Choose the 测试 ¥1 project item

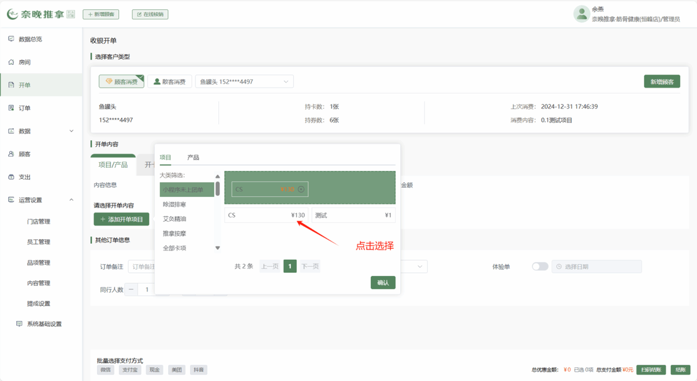click(353, 216)
